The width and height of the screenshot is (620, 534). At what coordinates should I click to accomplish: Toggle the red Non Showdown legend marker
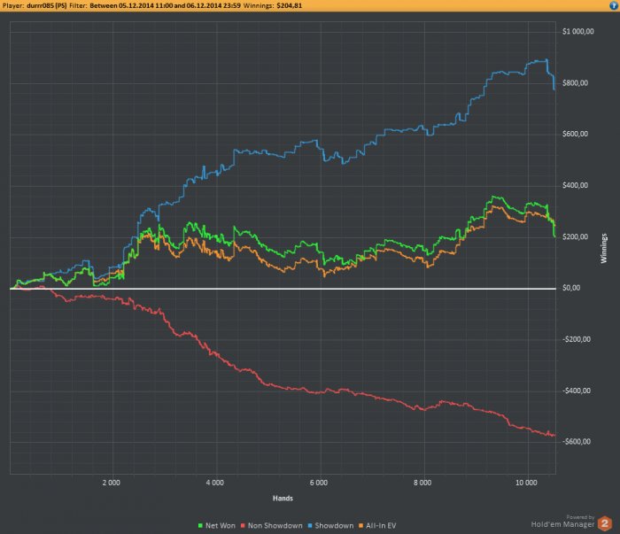coord(243,526)
